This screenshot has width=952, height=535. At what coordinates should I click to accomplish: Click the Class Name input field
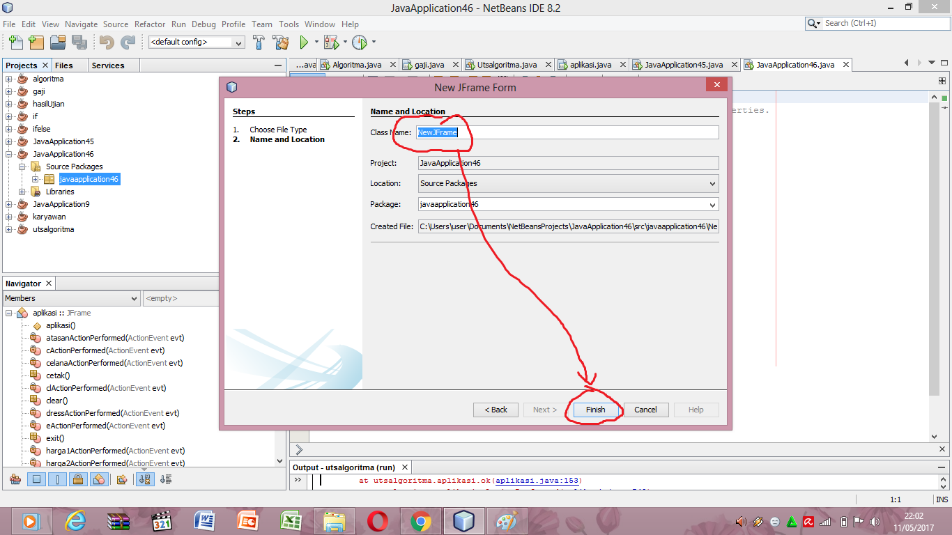567,132
